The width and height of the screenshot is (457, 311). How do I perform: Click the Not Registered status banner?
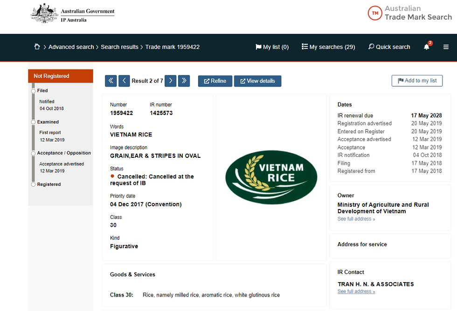click(61, 76)
